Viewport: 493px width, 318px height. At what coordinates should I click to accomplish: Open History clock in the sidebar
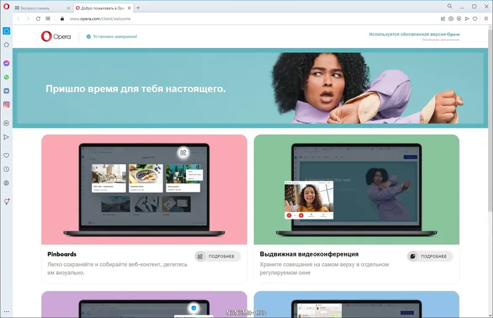click(x=6, y=169)
